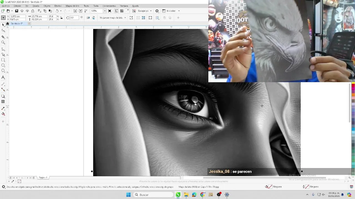The image size is (355, 199).
Task: Click the Paste icon in standard toolbar
Action: coord(50,11)
